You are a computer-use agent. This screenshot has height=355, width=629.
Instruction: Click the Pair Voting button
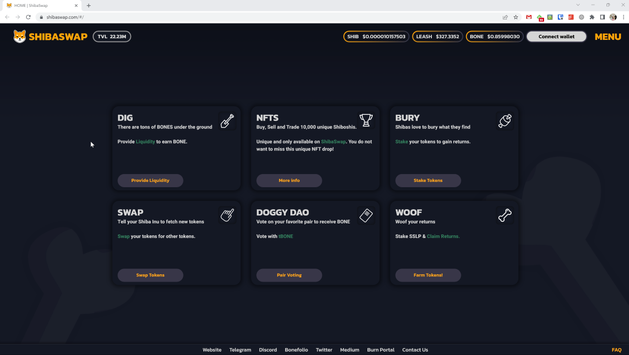289,275
